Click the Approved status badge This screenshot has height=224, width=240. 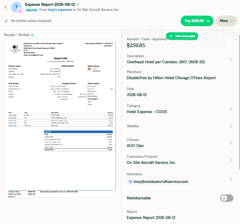pos(31,10)
